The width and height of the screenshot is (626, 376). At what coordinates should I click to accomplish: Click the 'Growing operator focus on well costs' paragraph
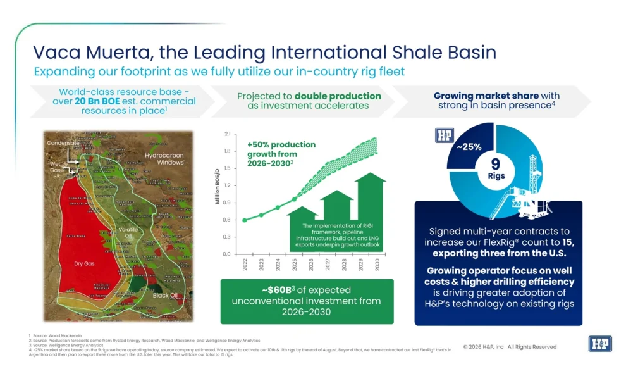pyautogui.click(x=499, y=287)
